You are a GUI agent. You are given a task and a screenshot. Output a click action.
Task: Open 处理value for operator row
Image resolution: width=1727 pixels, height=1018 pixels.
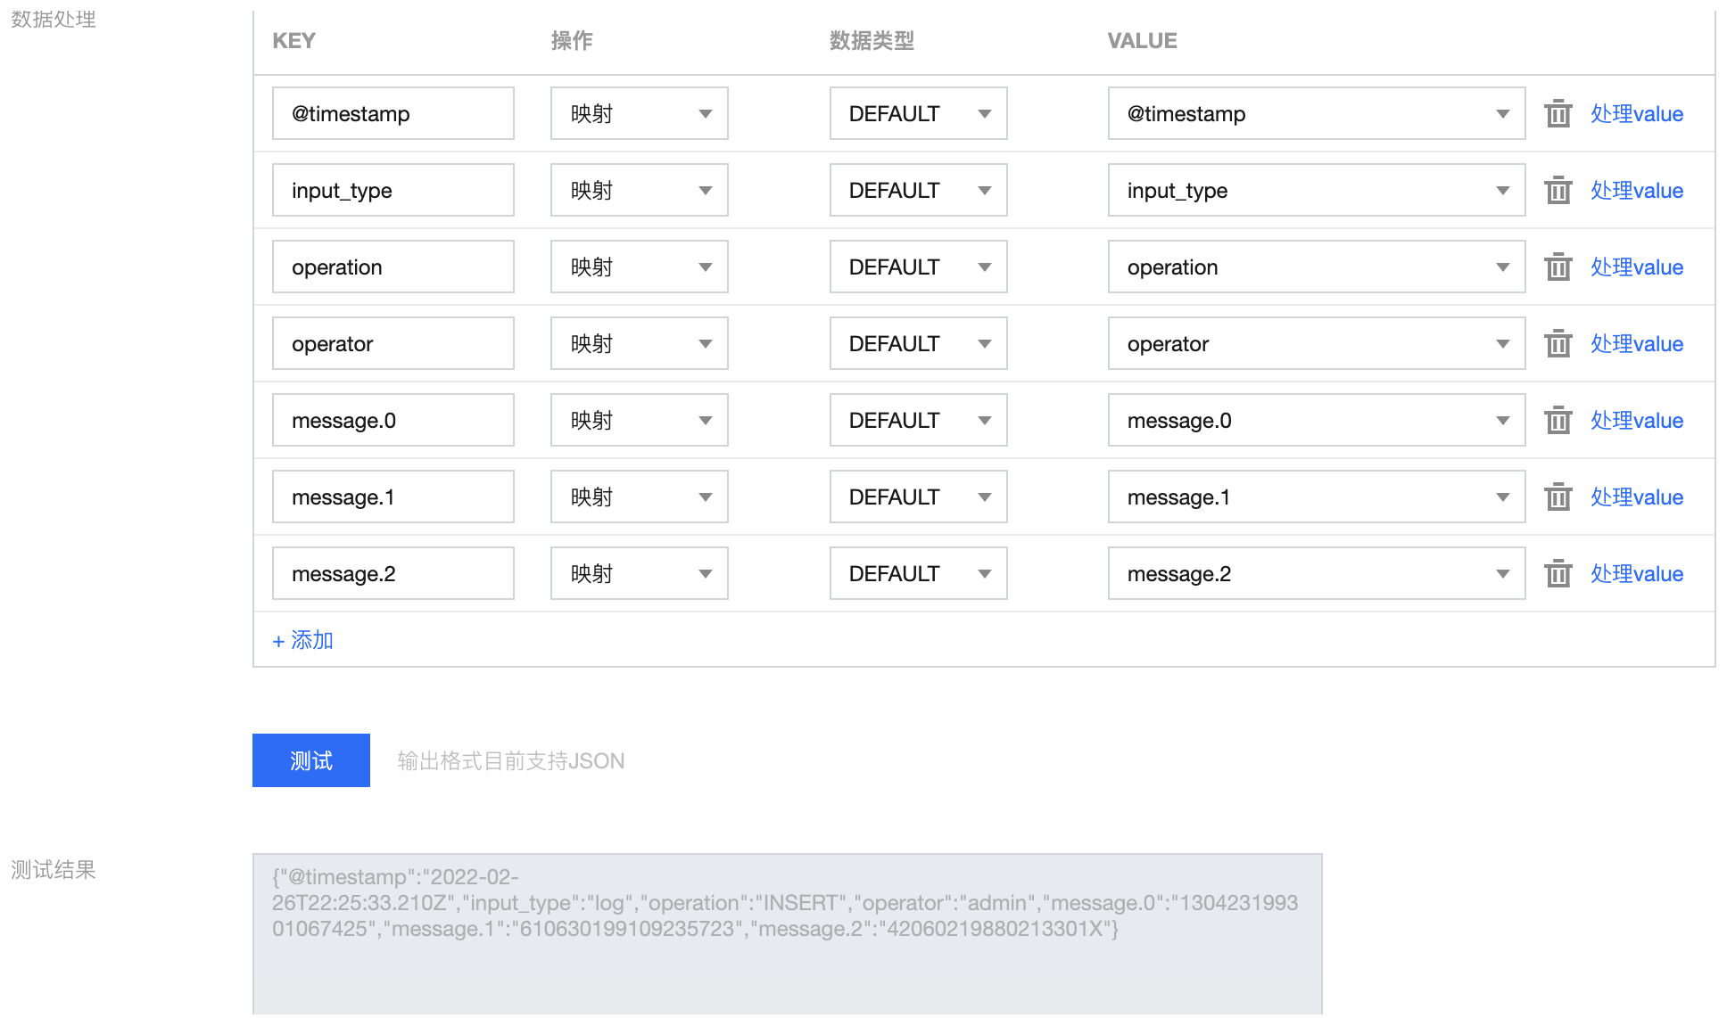pos(1636,344)
